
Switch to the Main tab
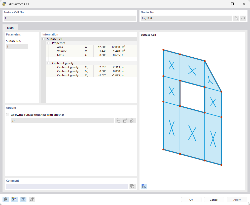pyautogui.click(x=10, y=28)
